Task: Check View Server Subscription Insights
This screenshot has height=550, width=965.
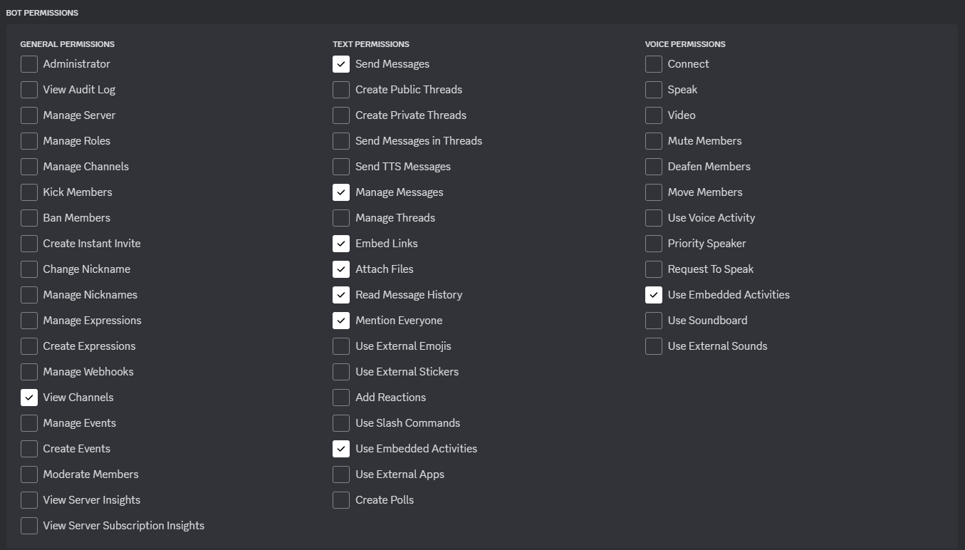Action: coord(28,525)
